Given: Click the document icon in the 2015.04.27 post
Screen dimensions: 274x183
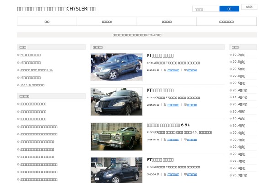Looking at the screenshot, I should pyautogui.click(x=165, y=174).
